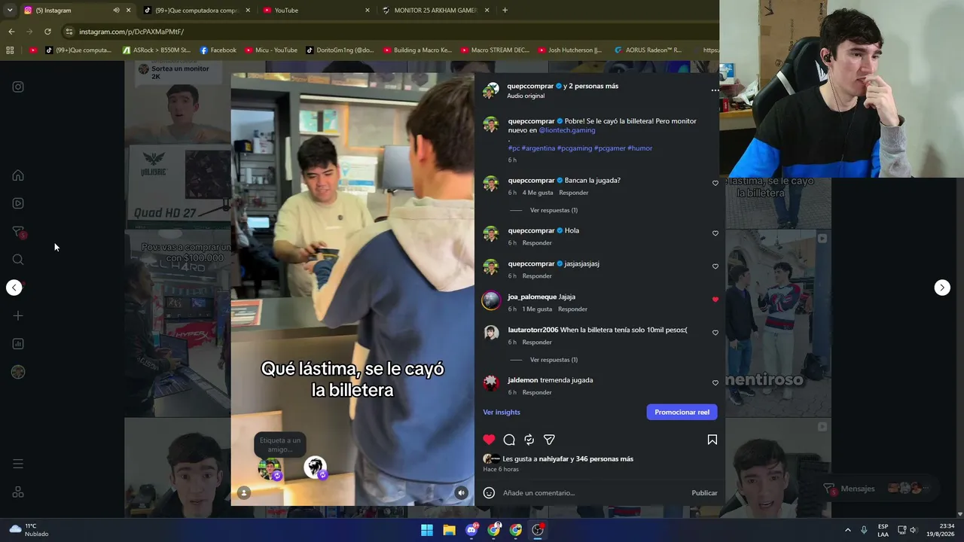Open the emoji picker for comments
Screen dimensions: 964x542
point(489,493)
